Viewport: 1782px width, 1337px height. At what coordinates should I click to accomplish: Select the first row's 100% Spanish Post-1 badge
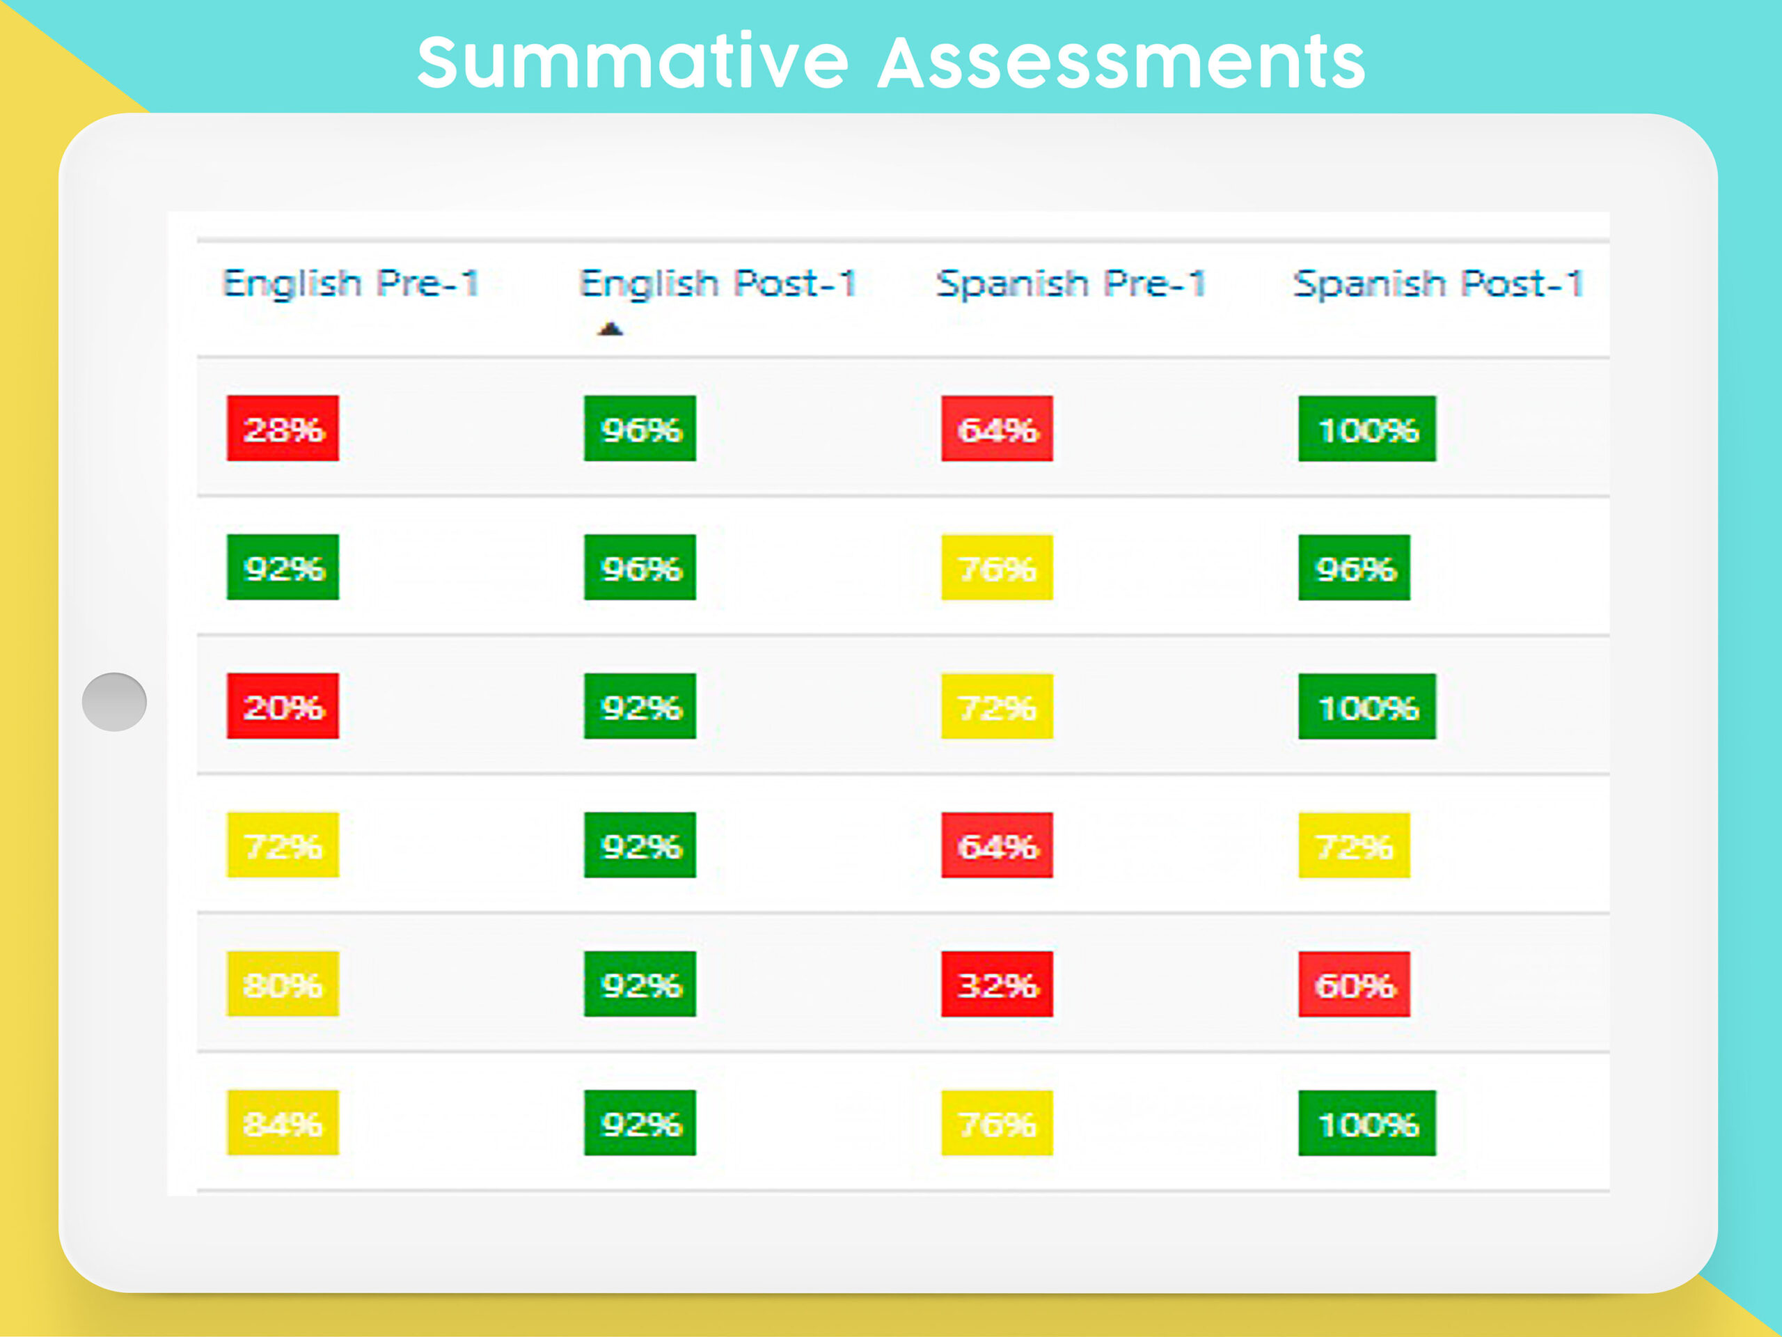pyautogui.click(x=1366, y=429)
